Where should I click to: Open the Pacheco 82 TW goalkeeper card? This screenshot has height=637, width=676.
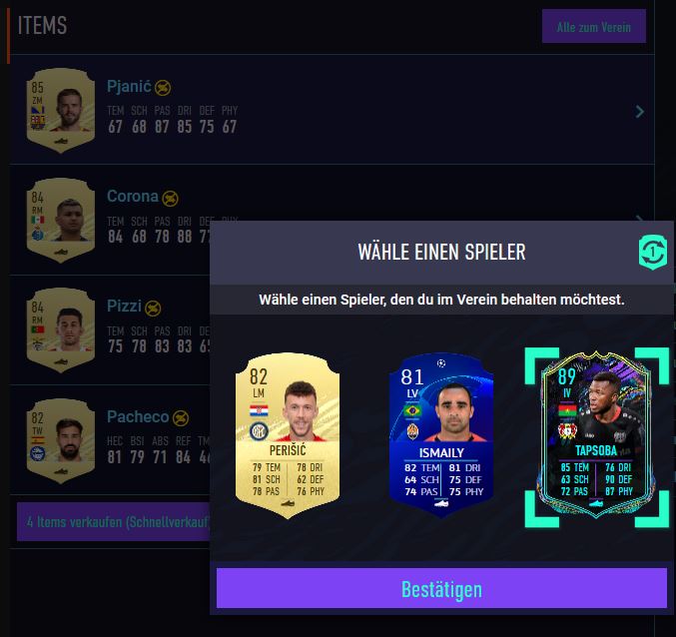61,441
